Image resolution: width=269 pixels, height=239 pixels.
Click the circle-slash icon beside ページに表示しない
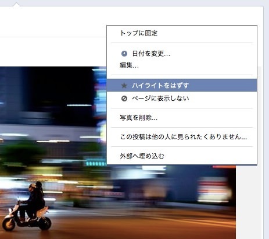point(124,99)
